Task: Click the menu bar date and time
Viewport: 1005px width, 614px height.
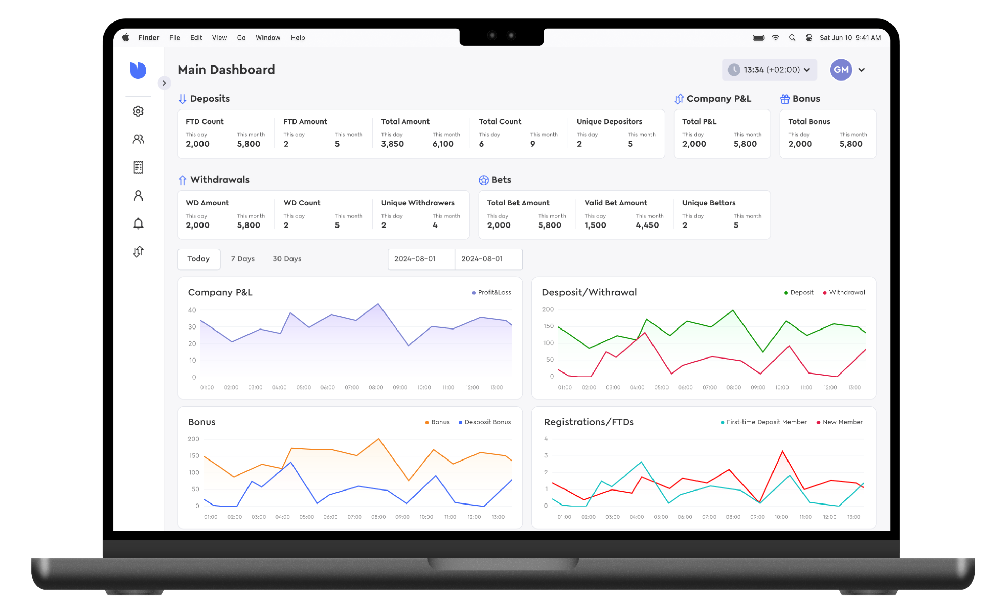Action: click(x=850, y=38)
